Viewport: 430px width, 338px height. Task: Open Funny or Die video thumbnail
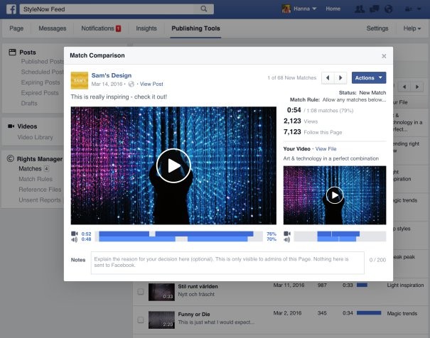click(161, 320)
